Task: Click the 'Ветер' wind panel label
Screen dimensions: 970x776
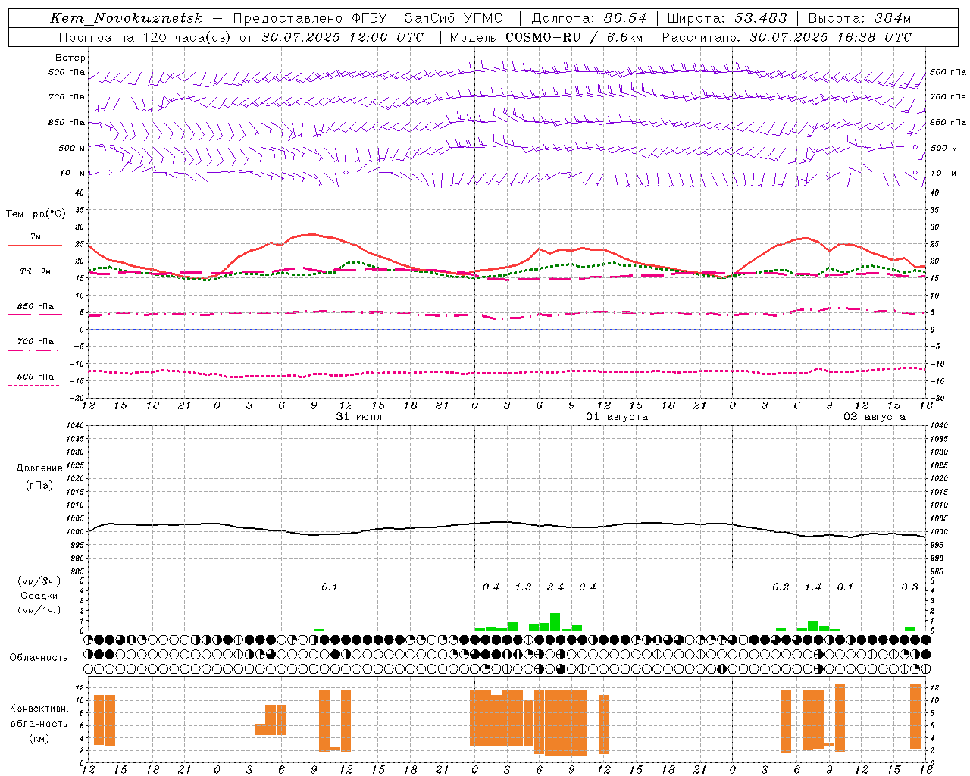Action: pos(70,58)
